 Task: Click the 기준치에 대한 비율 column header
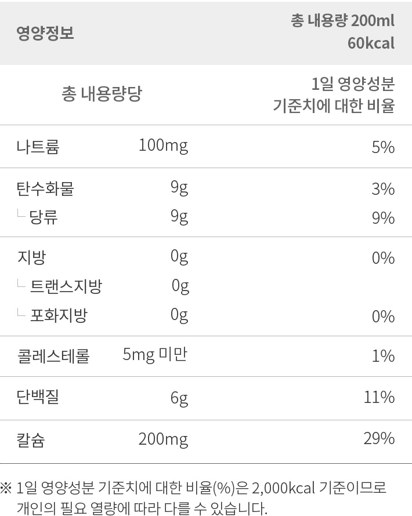(334, 106)
